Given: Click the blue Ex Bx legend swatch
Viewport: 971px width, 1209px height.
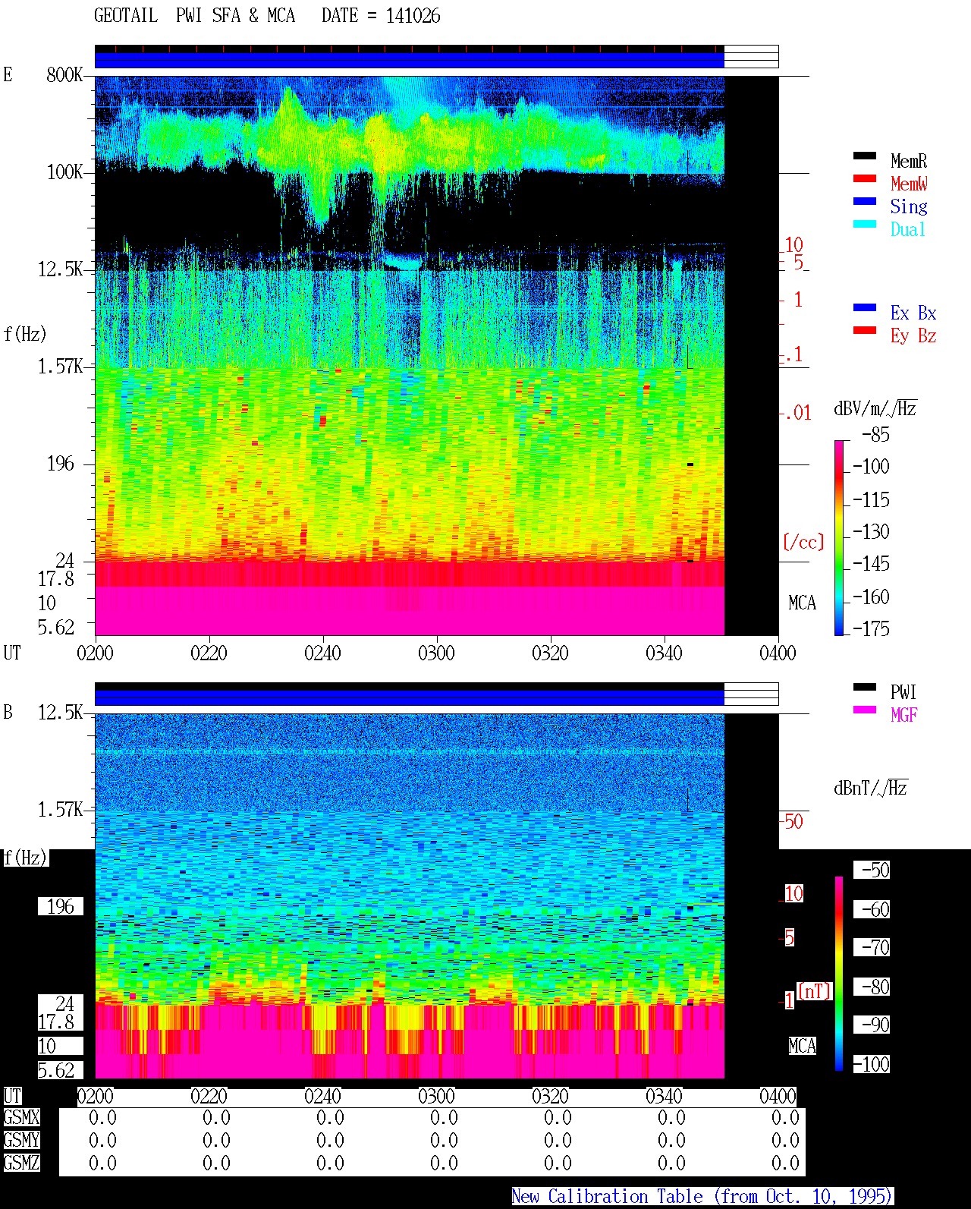Looking at the screenshot, I should click(x=865, y=308).
